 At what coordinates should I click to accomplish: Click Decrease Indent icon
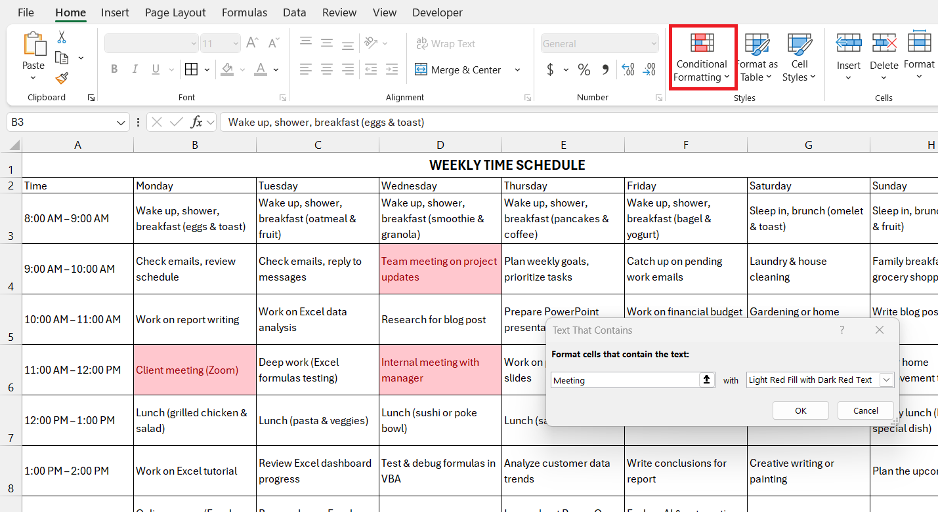tap(371, 69)
